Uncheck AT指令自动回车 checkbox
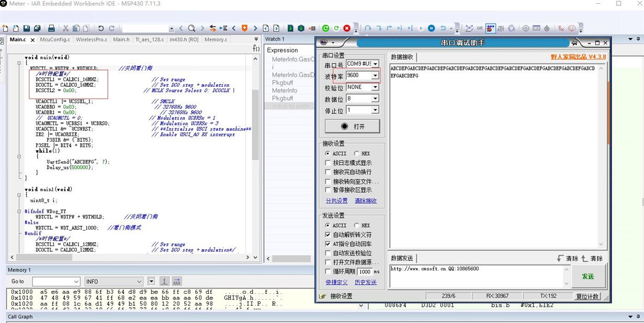644x323 pixels. (x=328, y=244)
